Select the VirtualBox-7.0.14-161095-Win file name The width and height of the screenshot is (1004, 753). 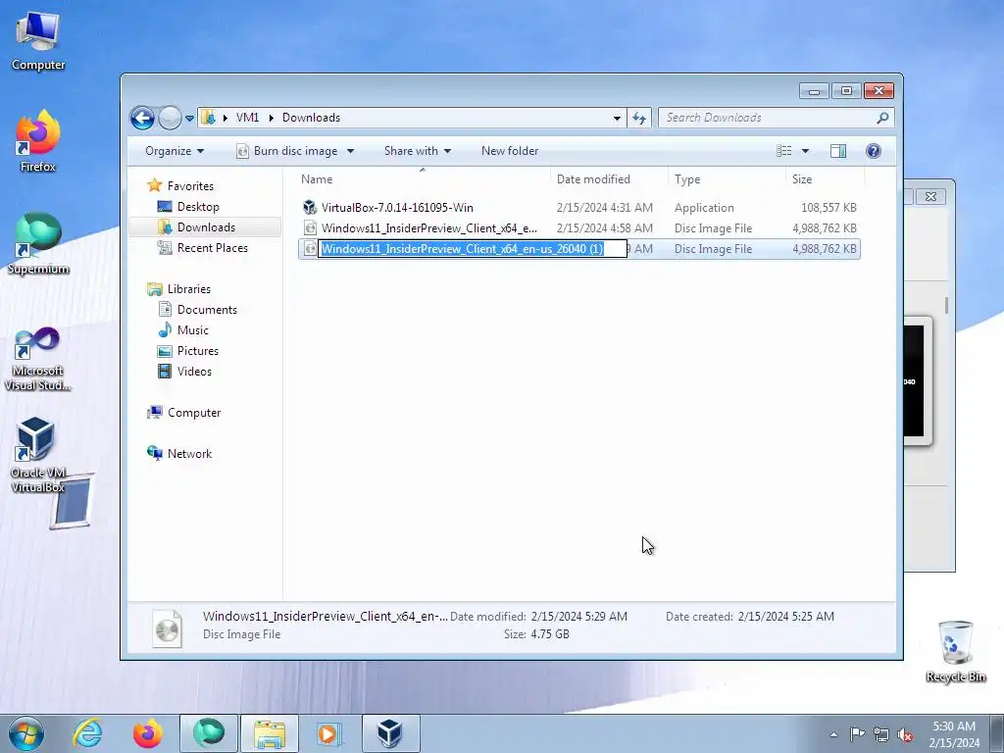coord(397,208)
